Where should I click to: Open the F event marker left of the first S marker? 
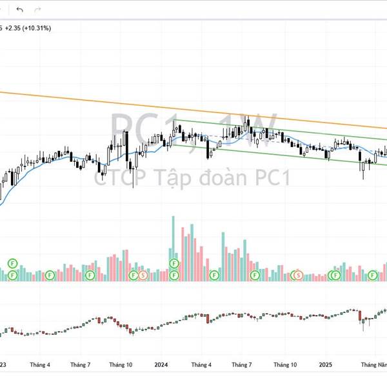134,275
